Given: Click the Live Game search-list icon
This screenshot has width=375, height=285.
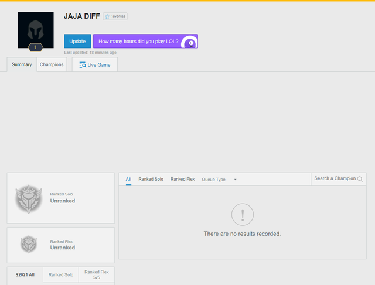Looking at the screenshot, I should pyautogui.click(x=83, y=65).
